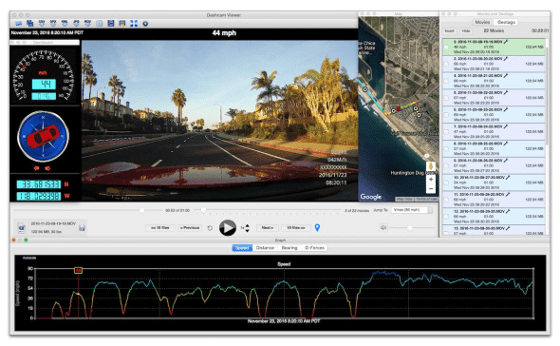Click the open folder toolbar icon
The width and height of the screenshot is (560, 346).
point(19,23)
